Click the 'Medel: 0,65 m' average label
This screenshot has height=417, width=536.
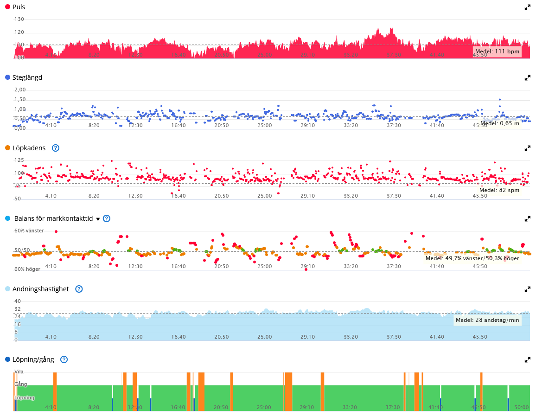[500, 123]
